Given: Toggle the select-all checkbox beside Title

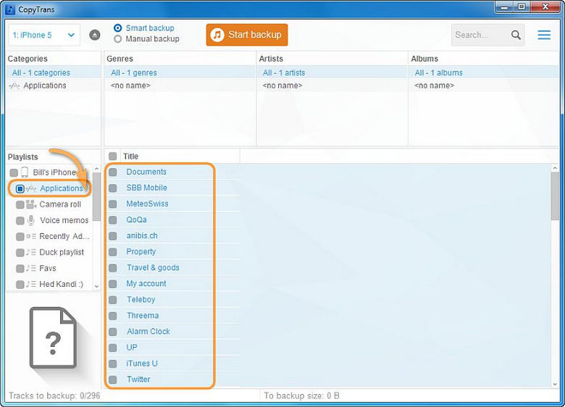Looking at the screenshot, I should [113, 156].
